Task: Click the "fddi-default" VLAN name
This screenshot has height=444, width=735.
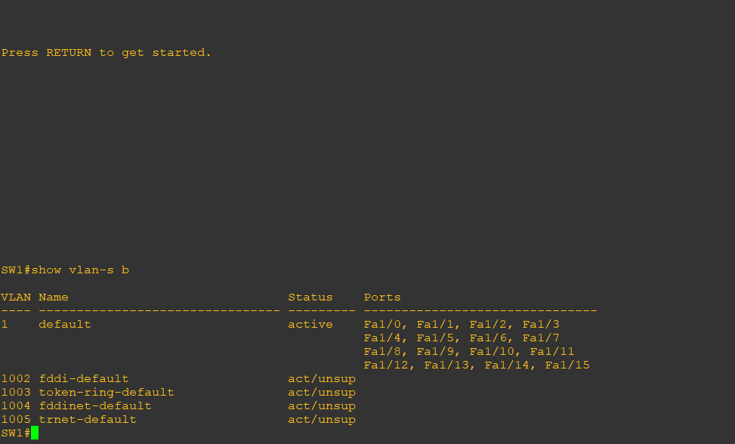Action: click(x=84, y=378)
